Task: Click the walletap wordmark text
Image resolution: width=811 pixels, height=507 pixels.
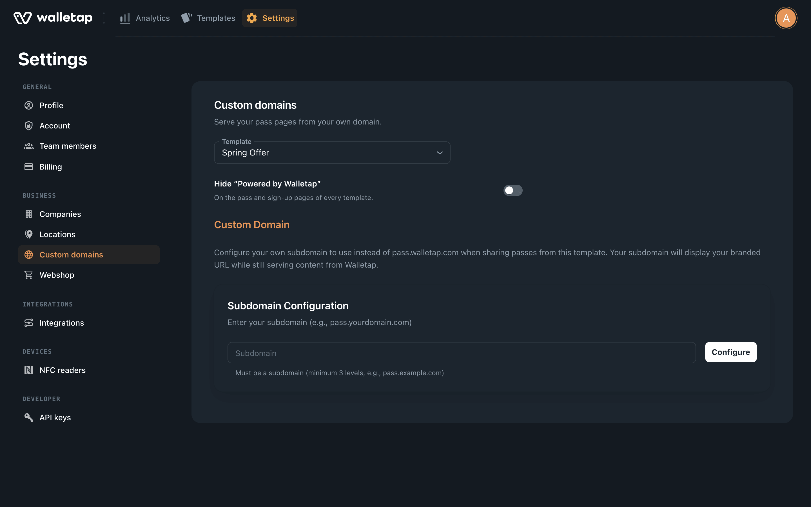Action: [65, 17]
